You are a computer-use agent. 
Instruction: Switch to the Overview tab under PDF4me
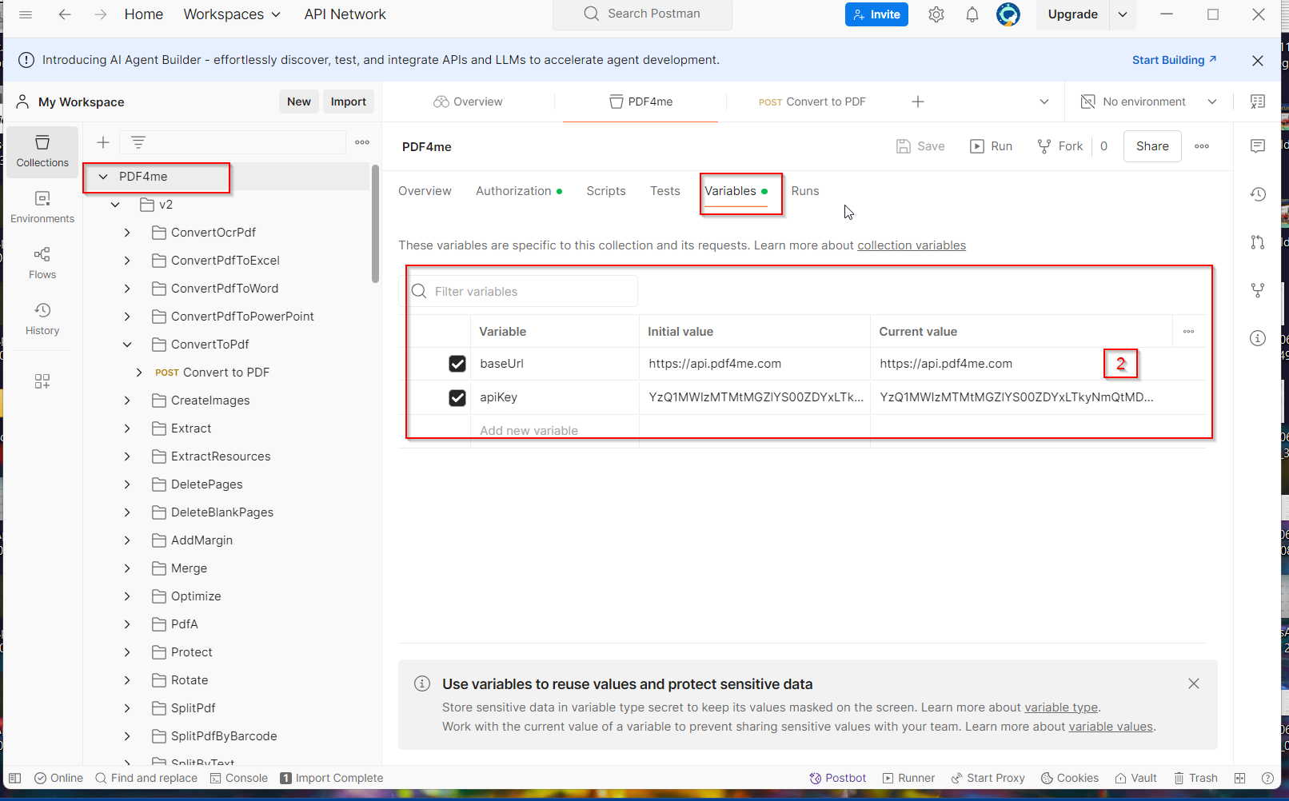pos(425,191)
